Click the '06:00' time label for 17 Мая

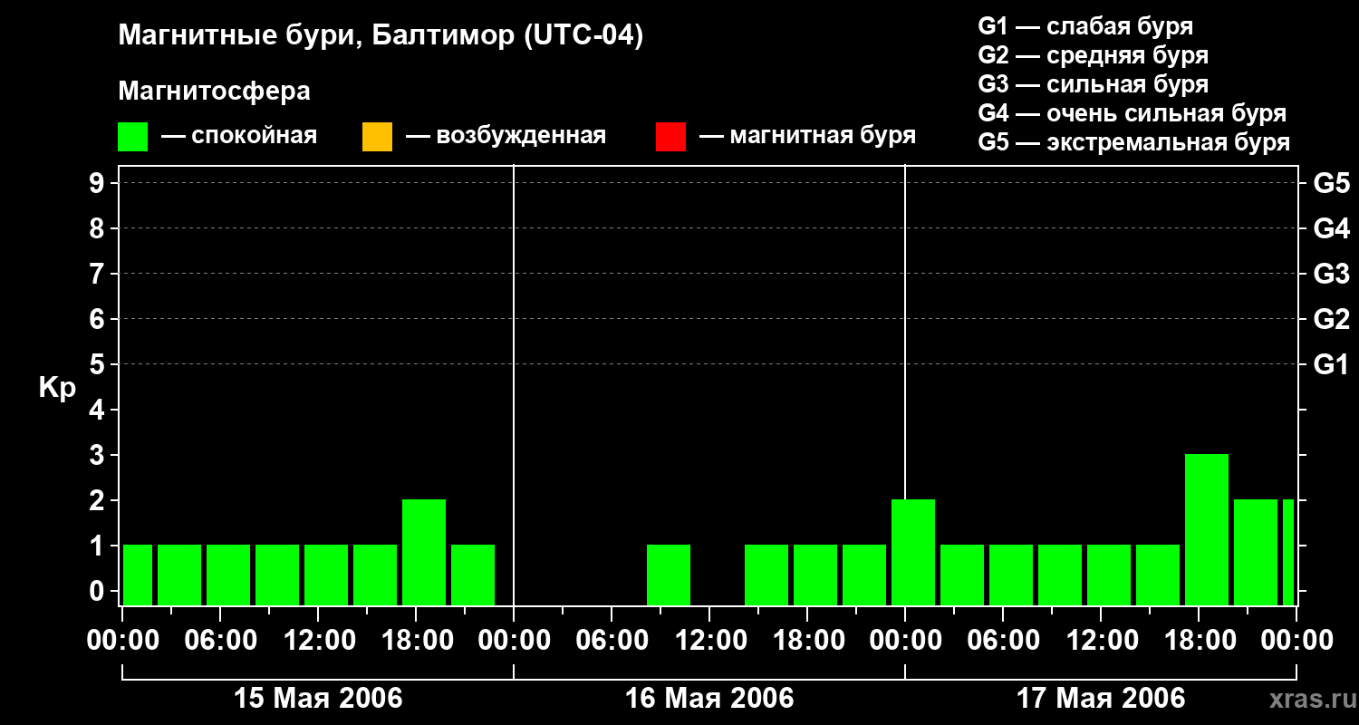click(x=1003, y=640)
